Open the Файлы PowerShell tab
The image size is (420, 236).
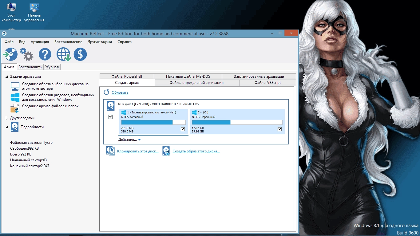click(x=127, y=77)
